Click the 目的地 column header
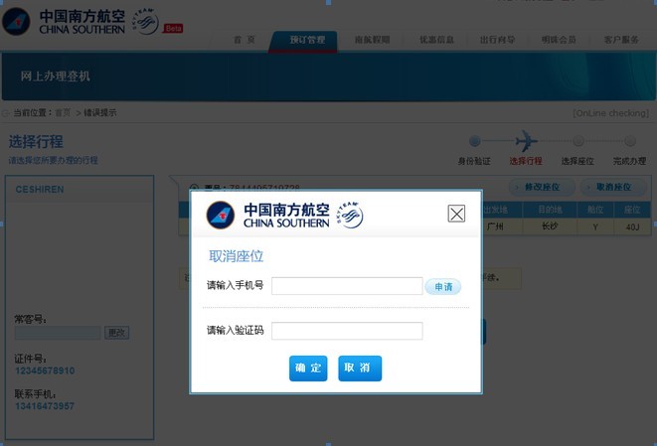 pyautogui.click(x=550, y=210)
